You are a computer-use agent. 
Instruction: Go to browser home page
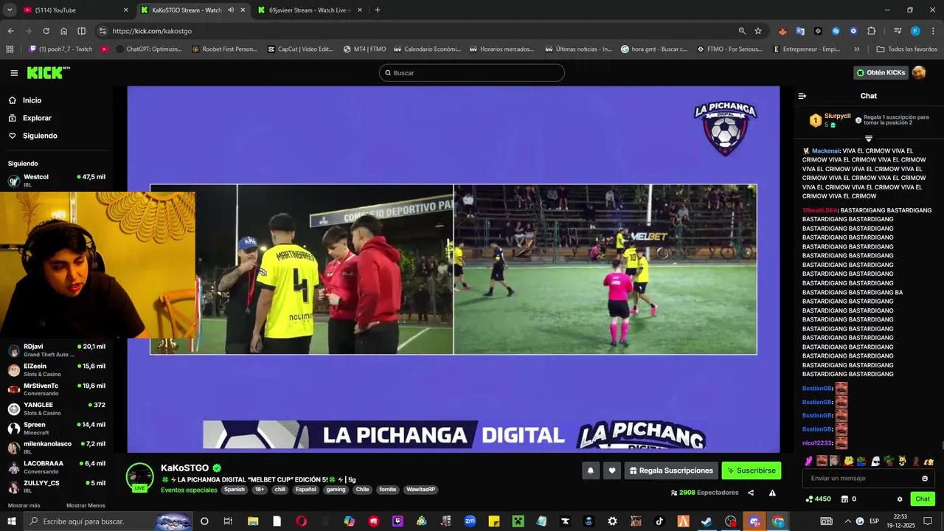pyautogui.click(x=64, y=31)
